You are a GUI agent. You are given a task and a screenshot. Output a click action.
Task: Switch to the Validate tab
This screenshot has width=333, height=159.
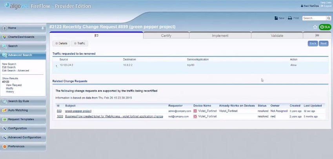[277, 36]
